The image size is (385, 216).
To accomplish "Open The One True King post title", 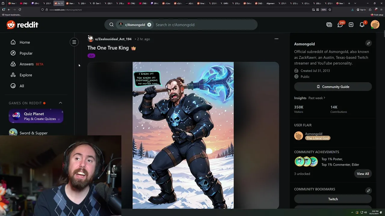I will tap(112, 48).
